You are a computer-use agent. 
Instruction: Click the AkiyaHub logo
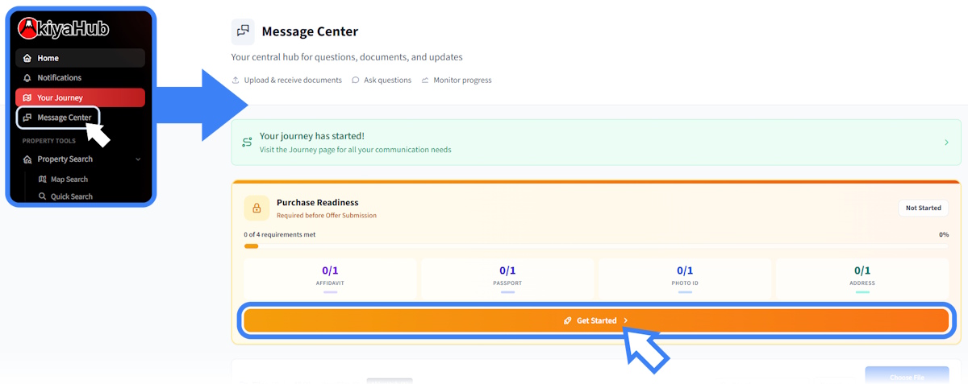tap(63, 29)
